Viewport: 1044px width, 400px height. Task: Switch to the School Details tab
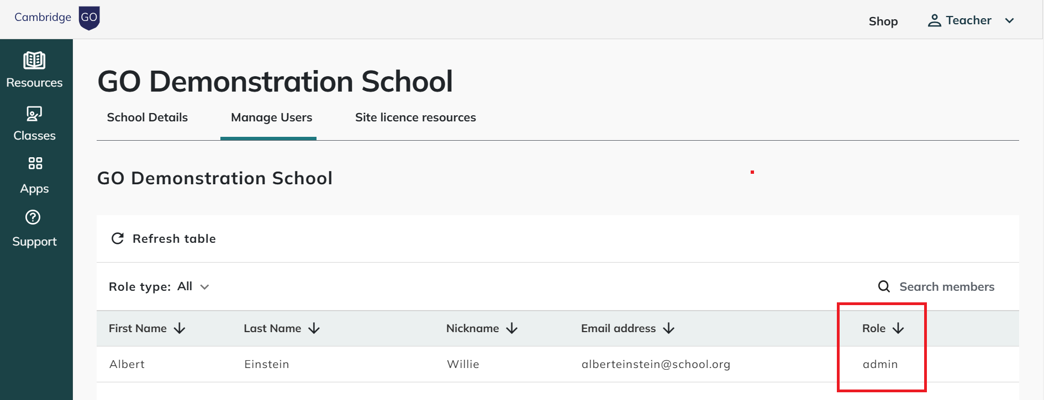[x=147, y=118]
